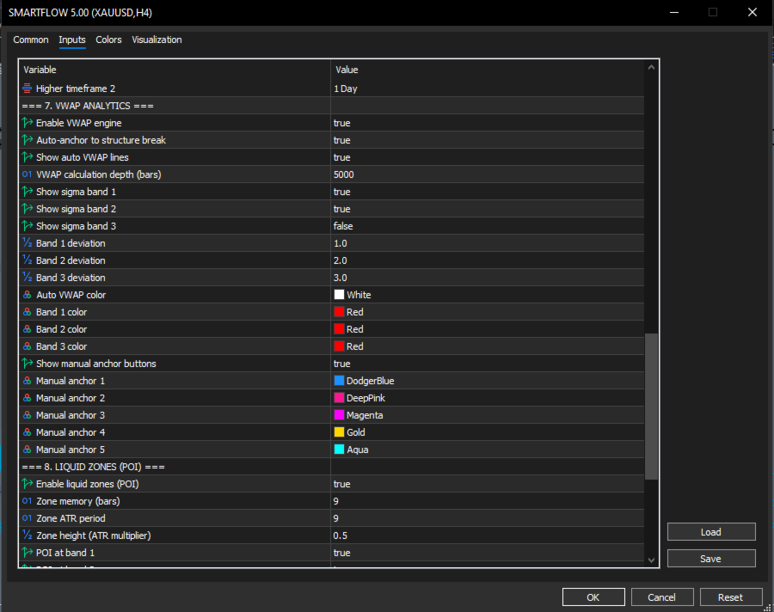Click the Band 1 deviation fraction icon
Screen dimensions: 774x612
[28, 243]
